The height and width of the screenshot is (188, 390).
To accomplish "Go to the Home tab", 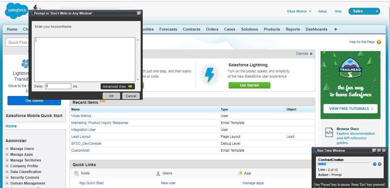I will pyautogui.click(x=12, y=29).
